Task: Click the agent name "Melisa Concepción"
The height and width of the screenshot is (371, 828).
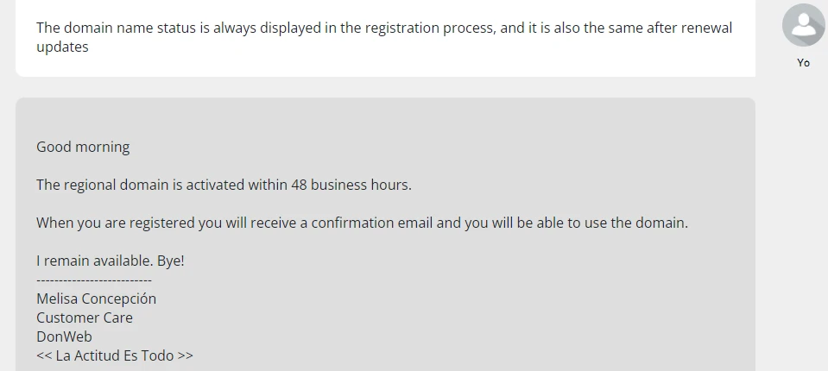Action: click(x=96, y=299)
